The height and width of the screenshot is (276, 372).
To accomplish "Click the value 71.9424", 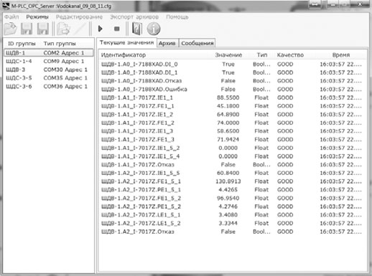I will point(228,140).
